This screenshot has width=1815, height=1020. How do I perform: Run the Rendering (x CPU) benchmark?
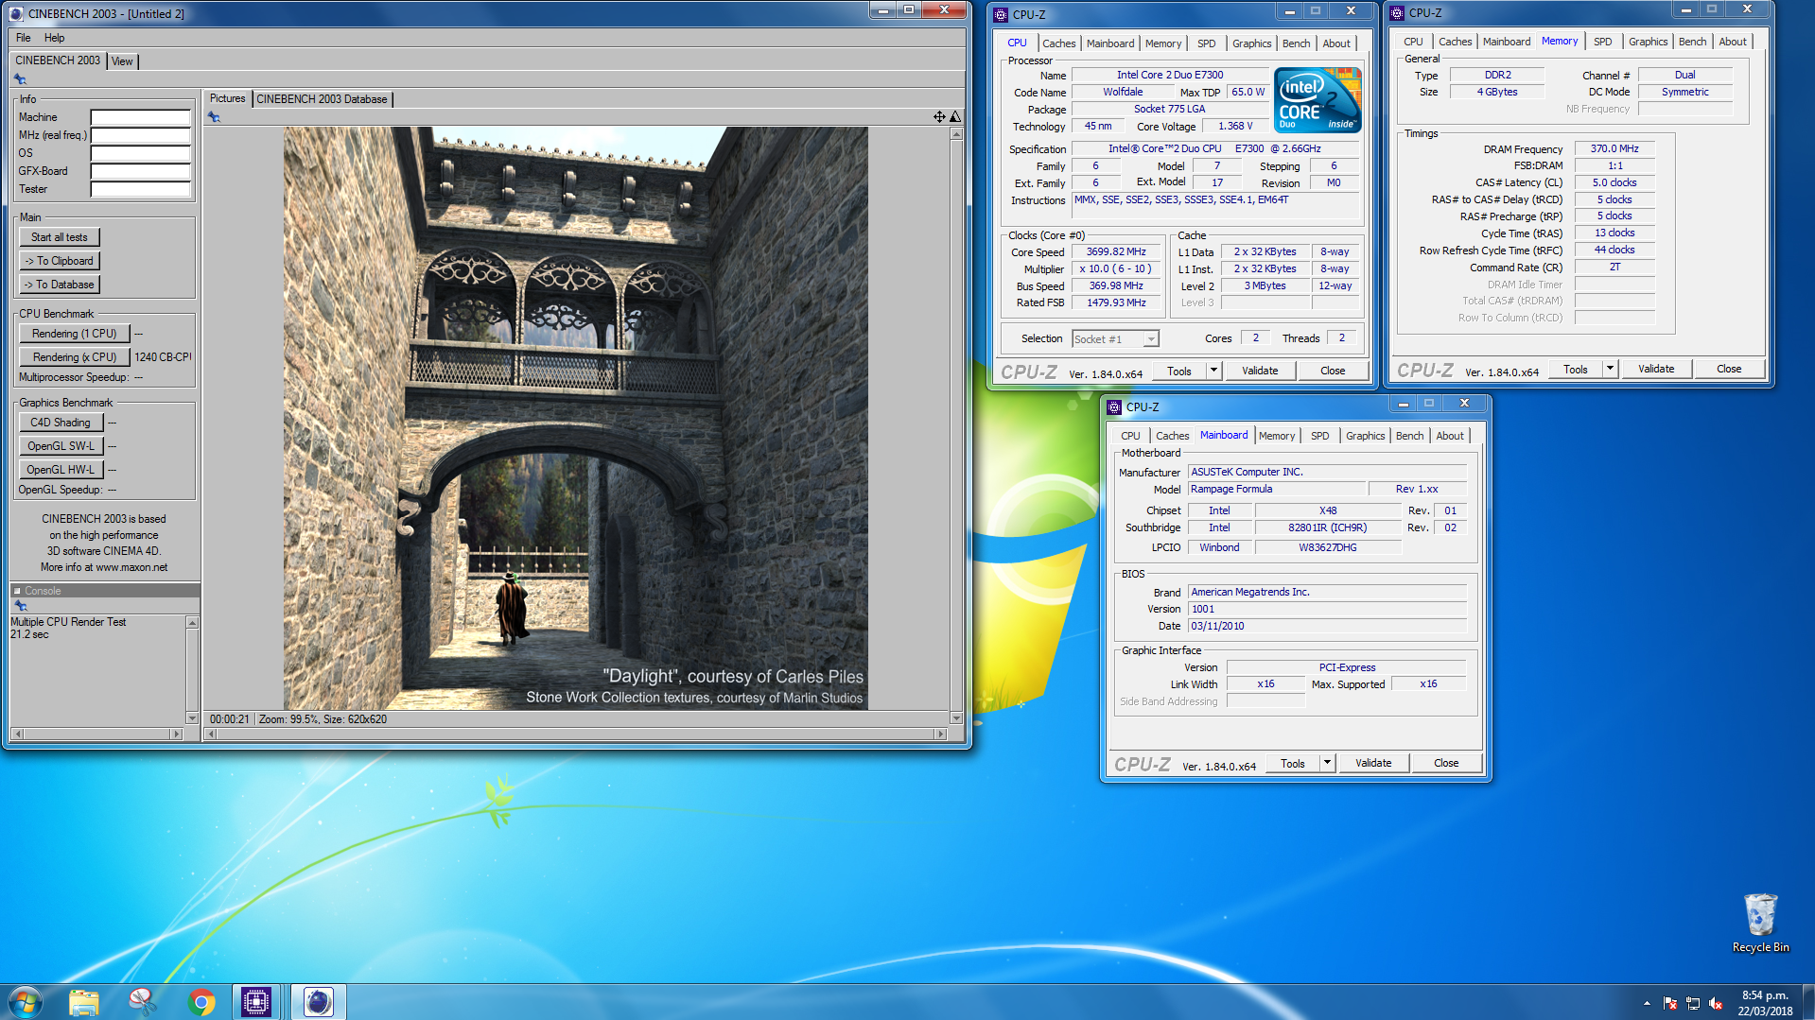(74, 357)
